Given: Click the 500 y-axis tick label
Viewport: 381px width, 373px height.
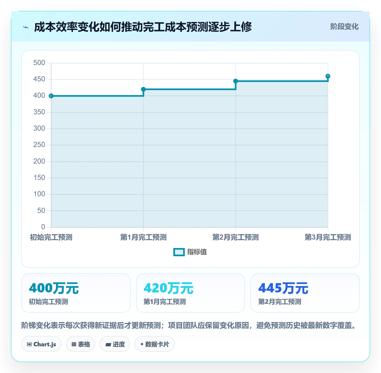Looking at the screenshot, I should (39, 63).
